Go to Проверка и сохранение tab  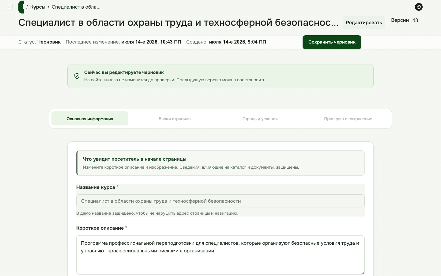click(348, 119)
